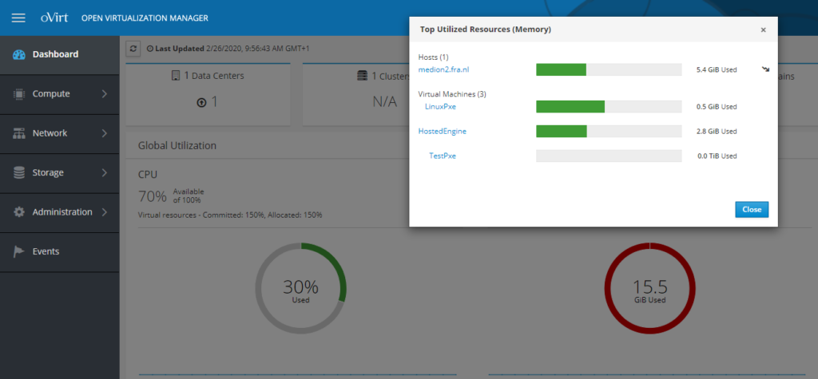Click the Network icon in sidebar
818x379 pixels.
19,133
